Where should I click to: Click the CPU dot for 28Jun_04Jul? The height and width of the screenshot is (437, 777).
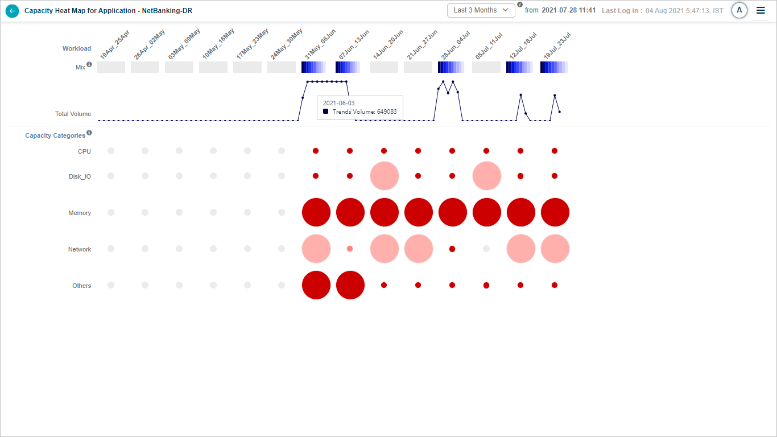[452, 151]
